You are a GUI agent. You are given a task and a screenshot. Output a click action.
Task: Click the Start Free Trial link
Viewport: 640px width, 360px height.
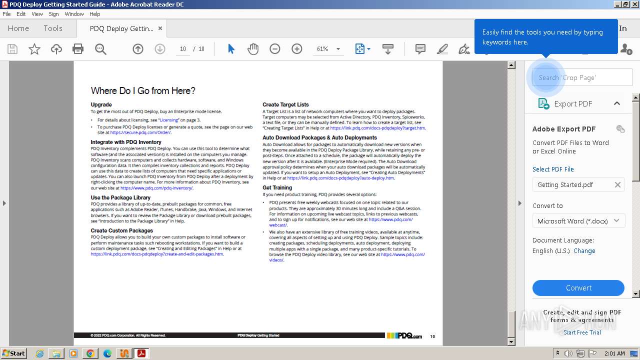(582, 332)
